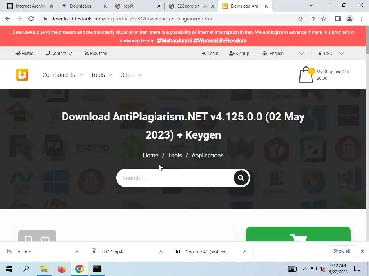Click Applications in the breadcrumb
Image resolution: width=369 pixels, height=276 pixels.
click(x=208, y=155)
